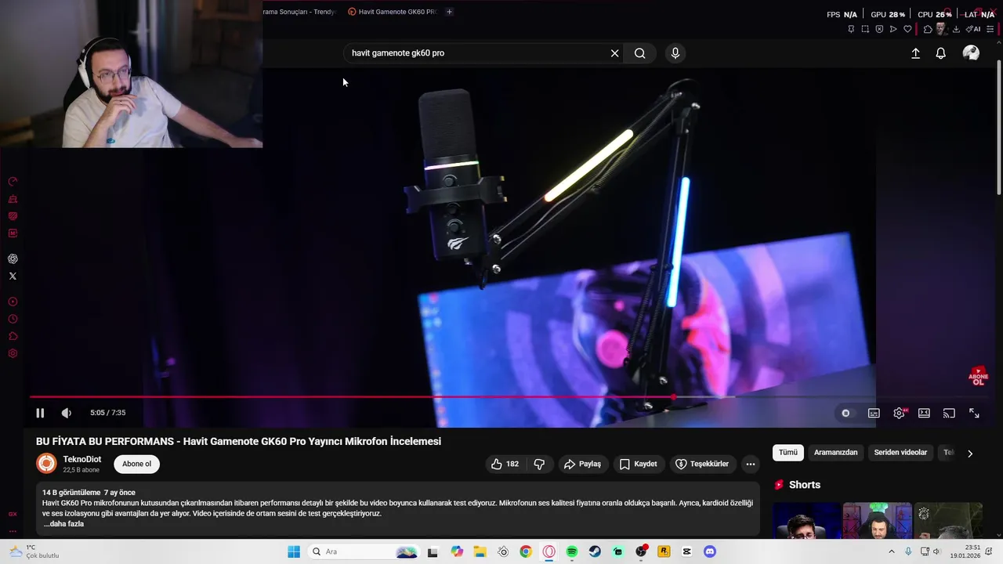This screenshot has width=1003, height=564.
Task: Open more actions three-dot menu
Action: 751,464
